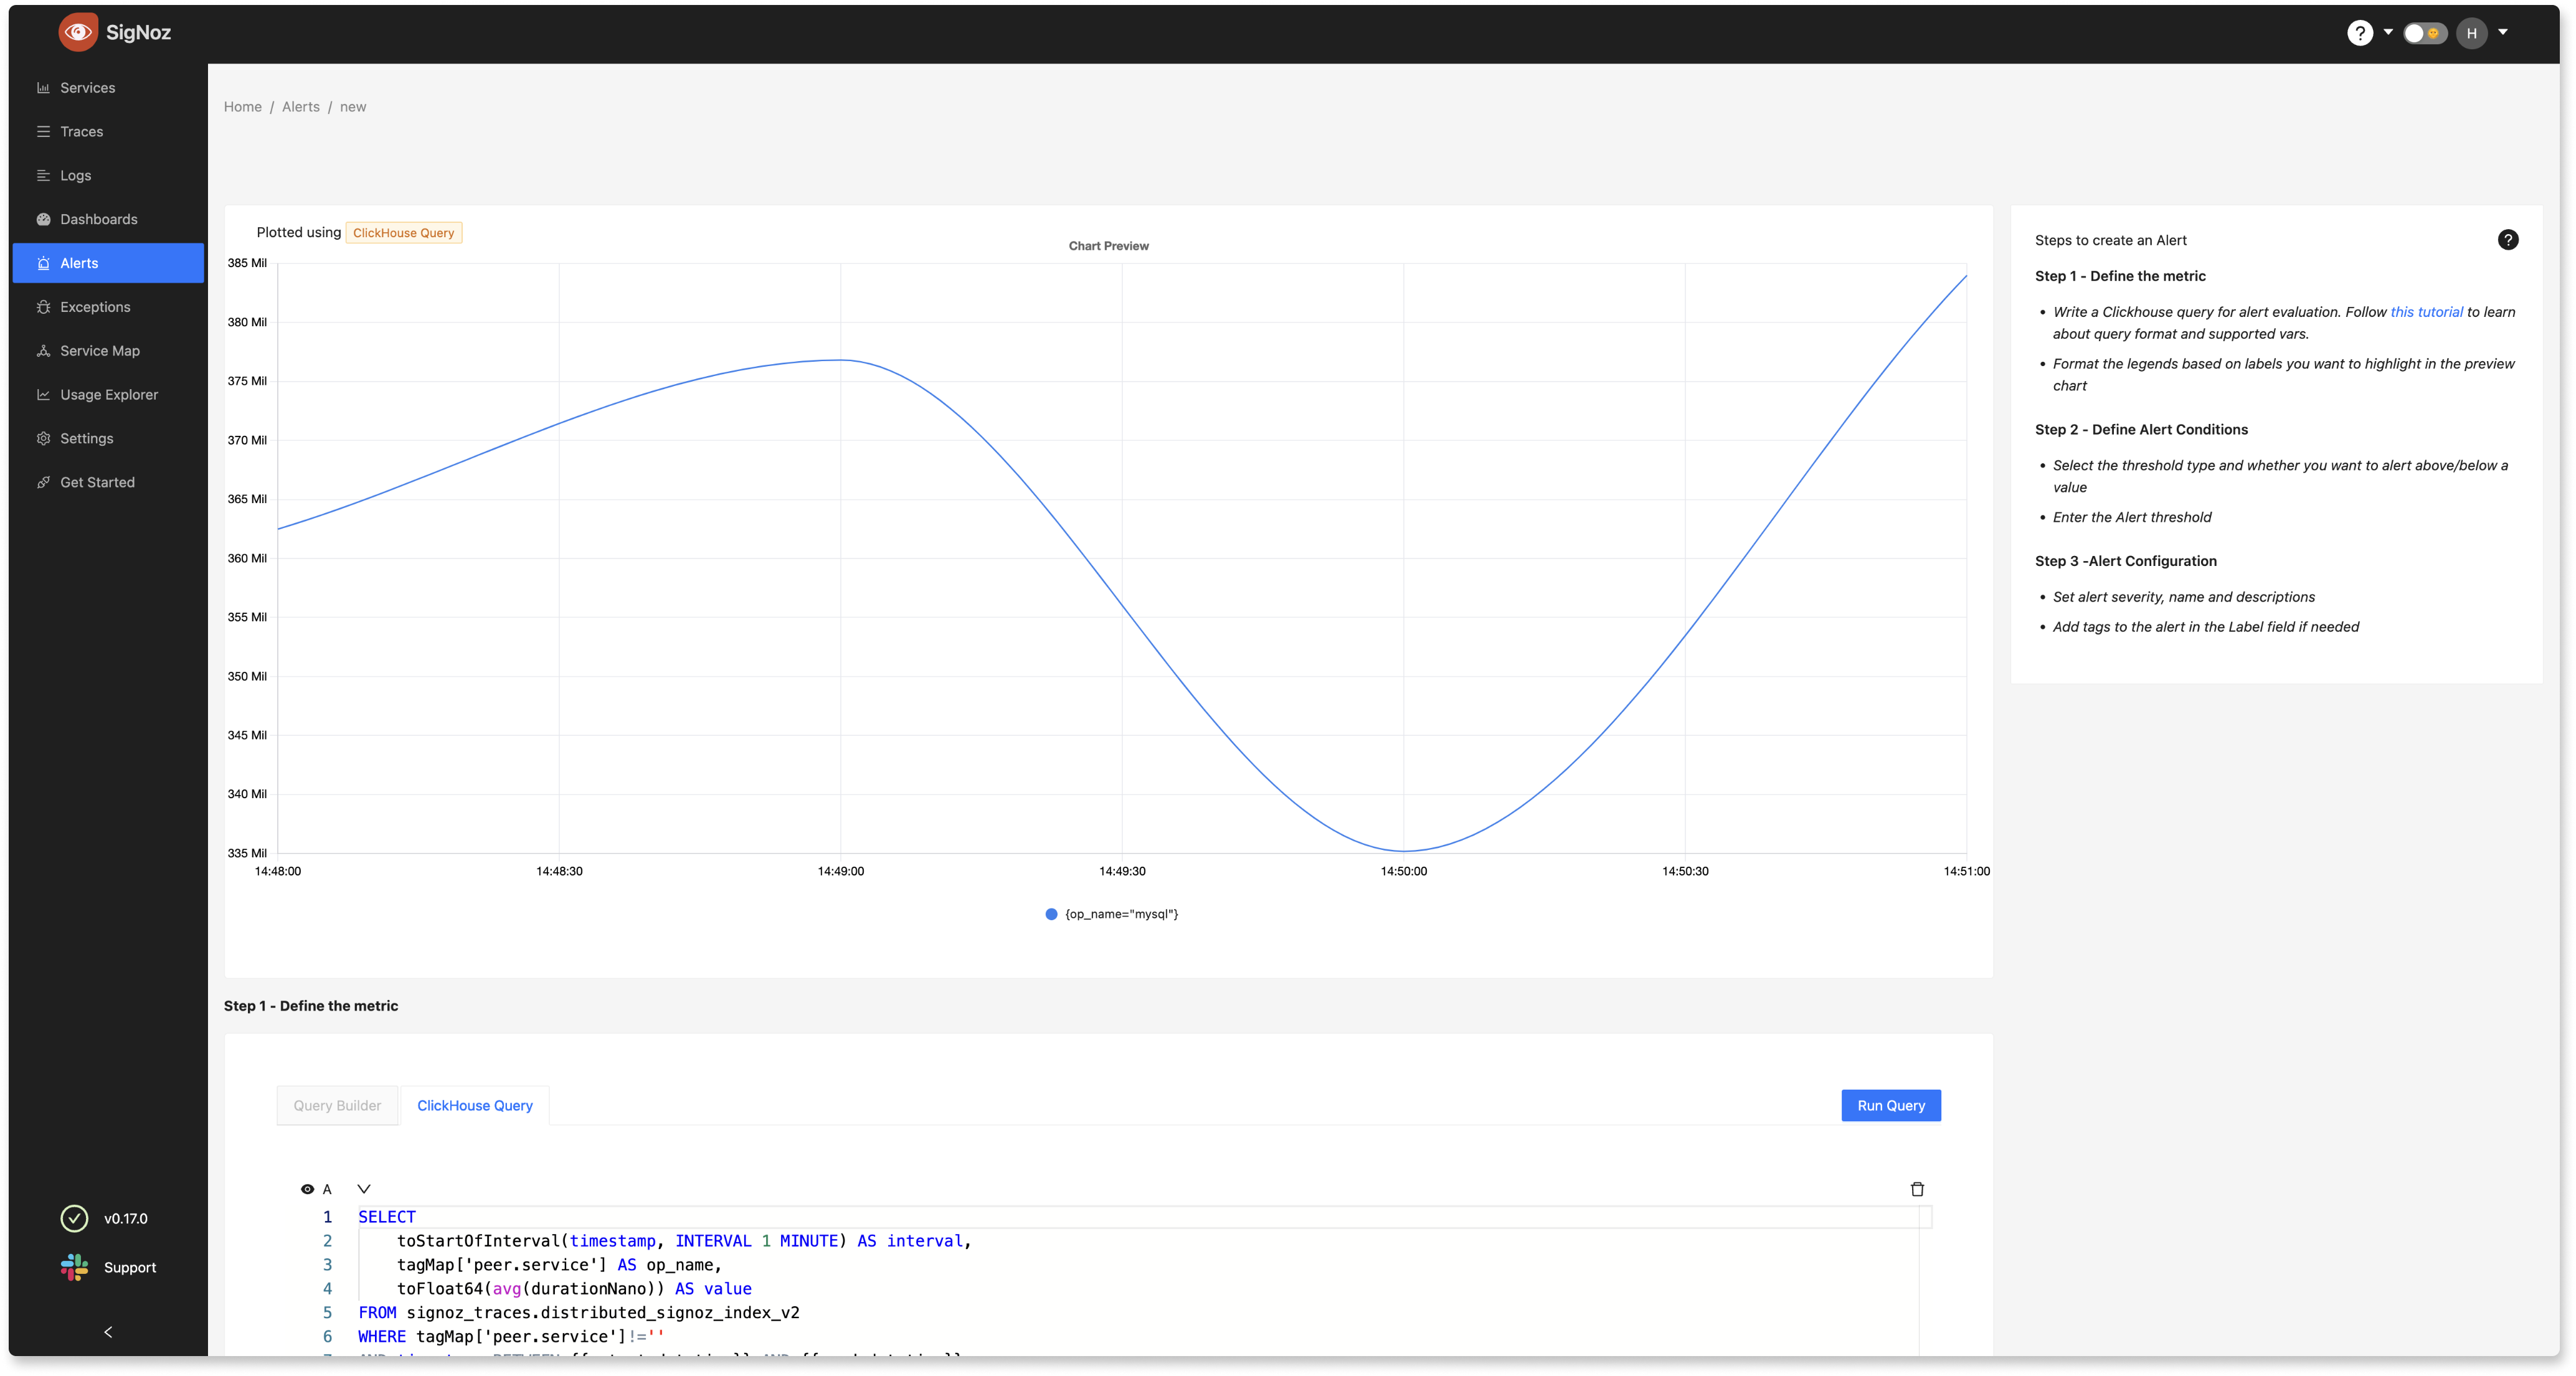The height and width of the screenshot is (1376, 2576).
Task: Collapse the sidebar with arrow
Action: 108,1332
